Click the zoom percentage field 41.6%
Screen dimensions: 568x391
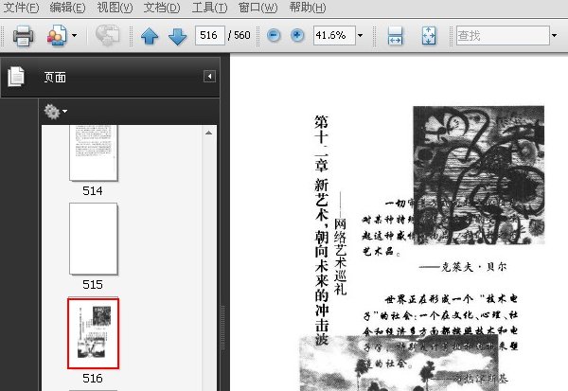[x=334, y=35]
